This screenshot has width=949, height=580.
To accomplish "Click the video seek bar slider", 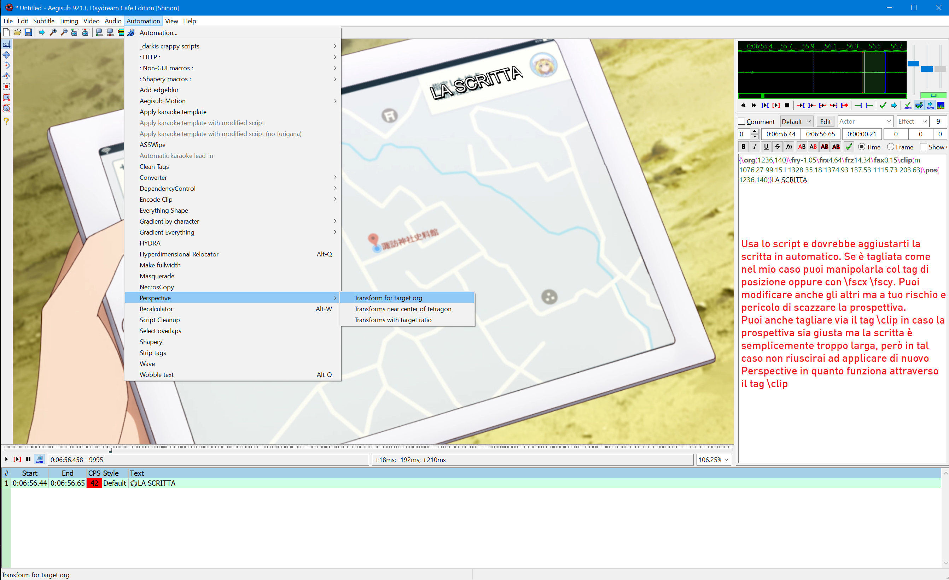I will 110,450.
